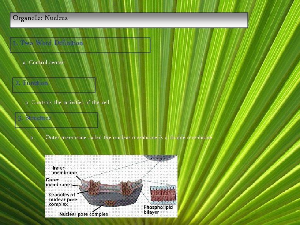The image size is (300, 225).
Task: Click the 'Inner membrane' diagram label
Action: [65, 170]
